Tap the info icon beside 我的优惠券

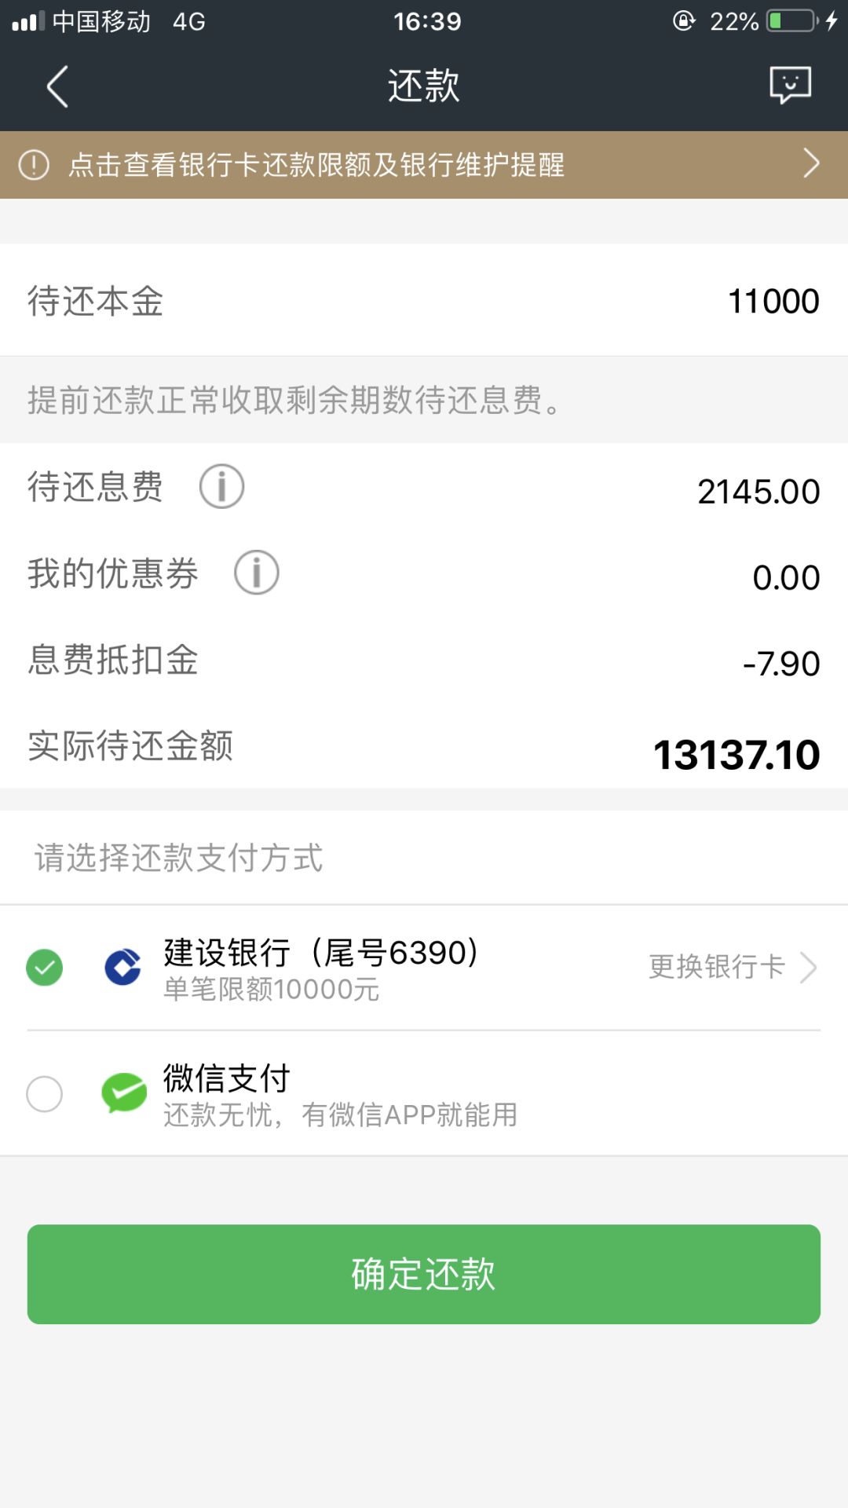tap(256, 573)
